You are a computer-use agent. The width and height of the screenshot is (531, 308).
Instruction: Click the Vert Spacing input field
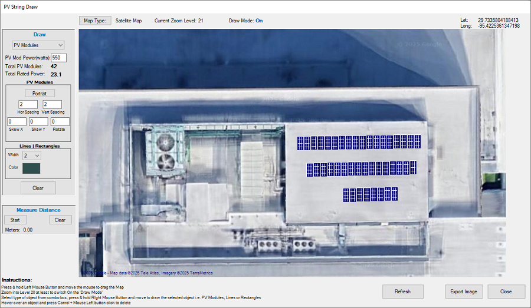click(x=52, y=104)
